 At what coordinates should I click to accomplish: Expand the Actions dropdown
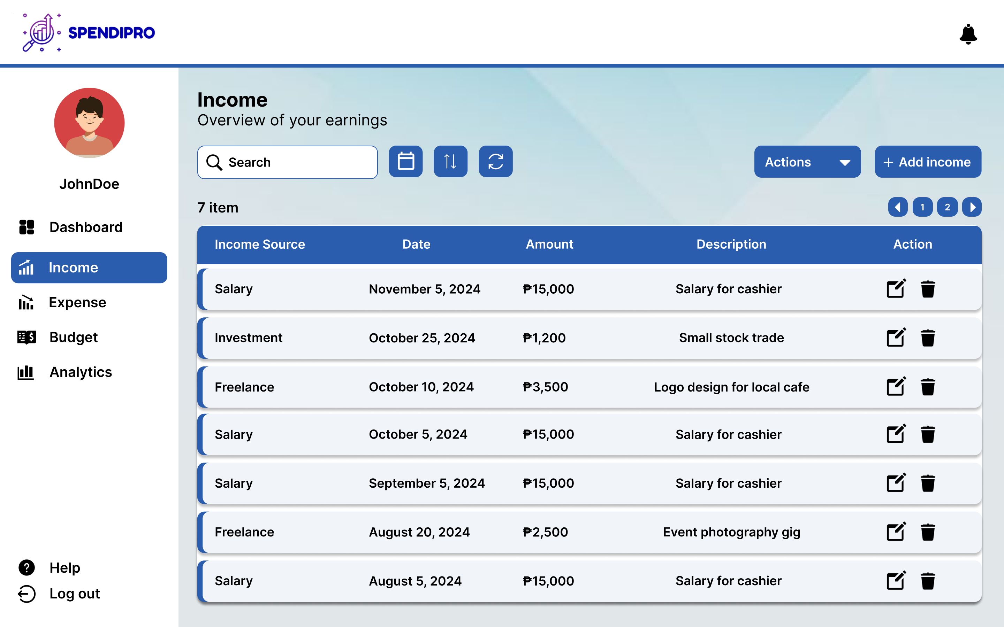[807, 162]
